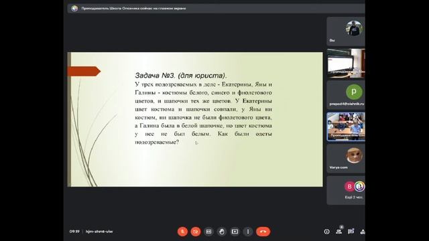Select Varya participant tile
This screenshot has width=429, height=241.
346,159
